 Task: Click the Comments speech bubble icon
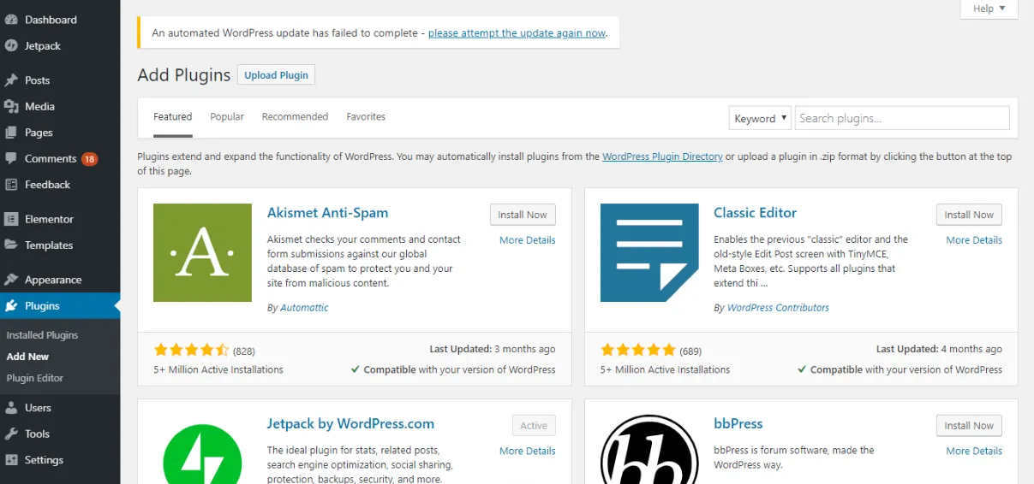11,159
